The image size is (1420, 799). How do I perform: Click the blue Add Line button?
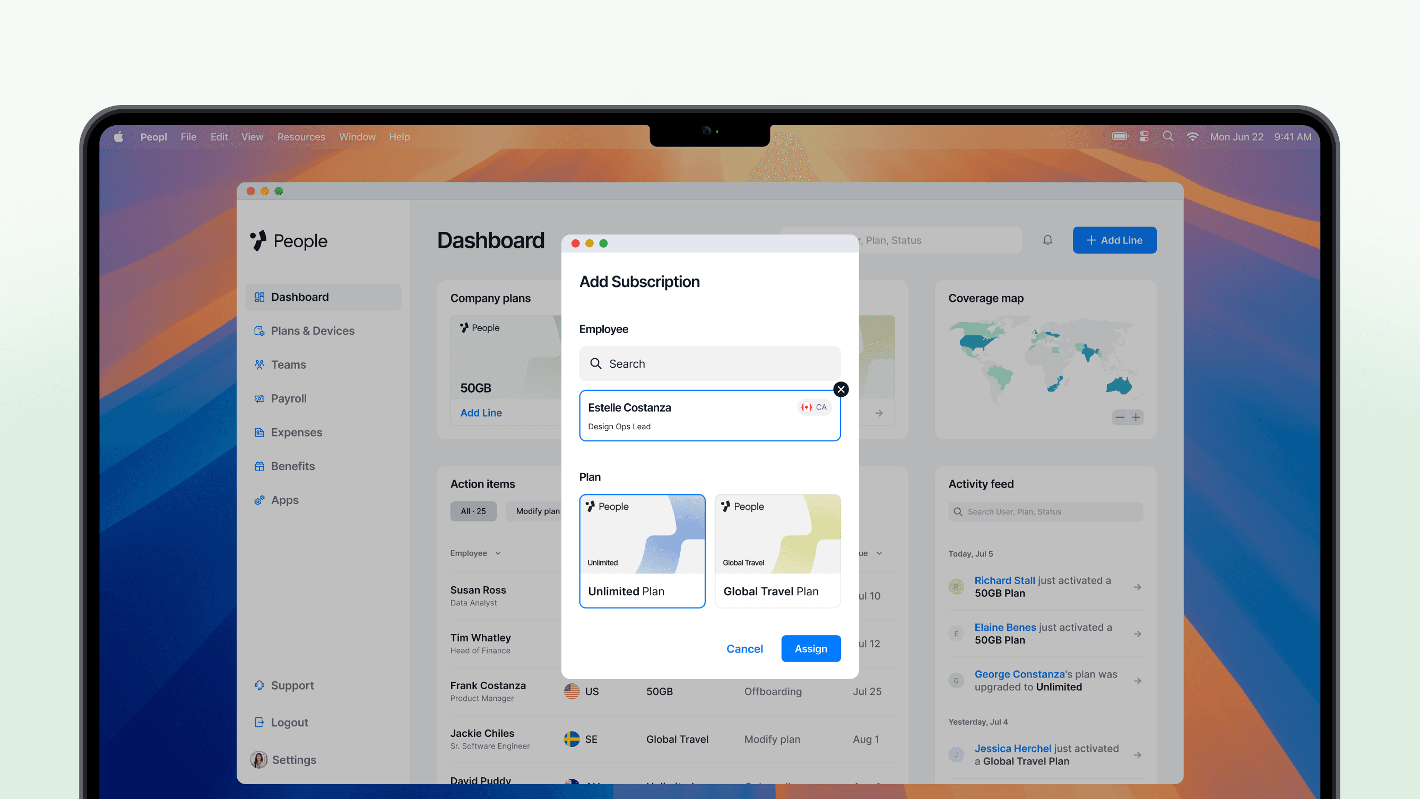(1114, 240)
